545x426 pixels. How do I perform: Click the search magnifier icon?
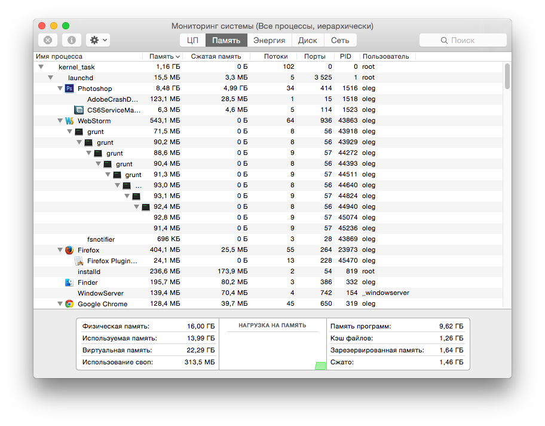pos(444,40)
